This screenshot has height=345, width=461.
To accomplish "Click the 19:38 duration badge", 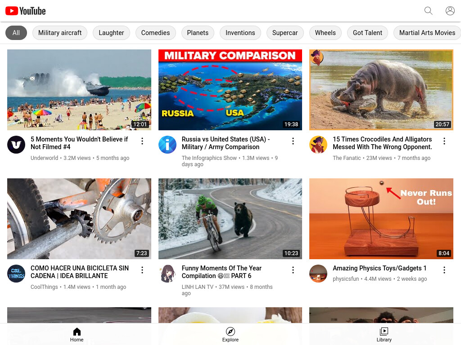I will [291, 124].
